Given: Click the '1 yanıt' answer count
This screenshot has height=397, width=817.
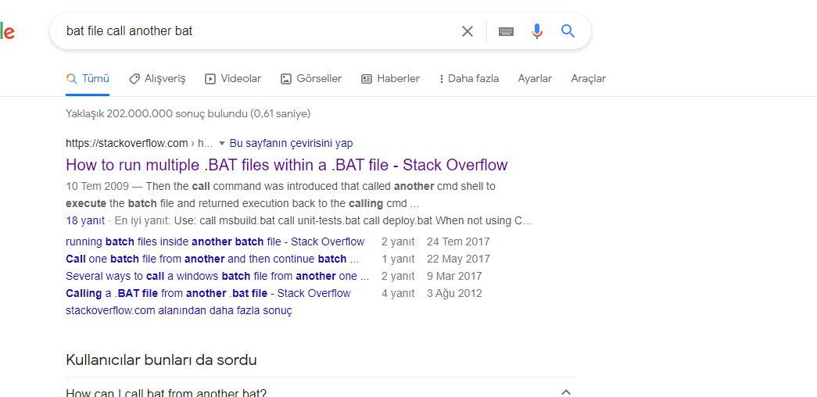Looking at the screenshot, I should point(398,259).
